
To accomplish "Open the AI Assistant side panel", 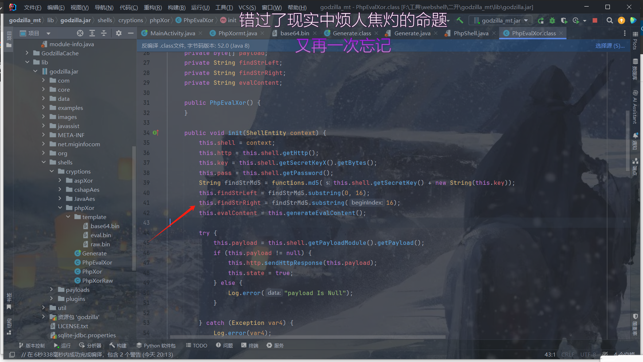I will pyautogui.click(x=635, y=107).
